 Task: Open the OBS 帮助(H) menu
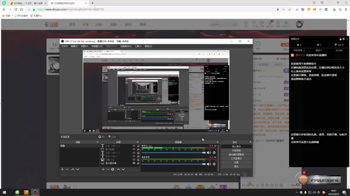pyautogui.click(x=148, y=46)
